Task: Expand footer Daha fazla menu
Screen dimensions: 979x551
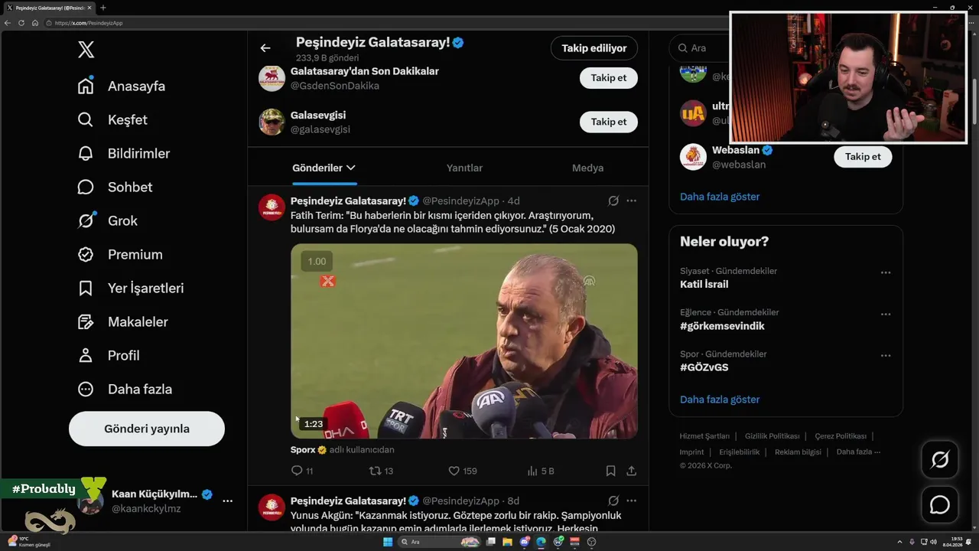Action: click(858, 452)
